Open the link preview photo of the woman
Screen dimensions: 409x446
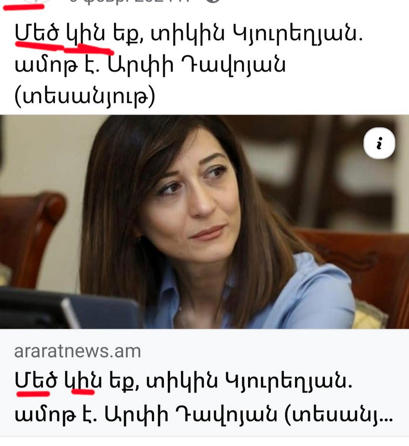[x=204, y=222]
